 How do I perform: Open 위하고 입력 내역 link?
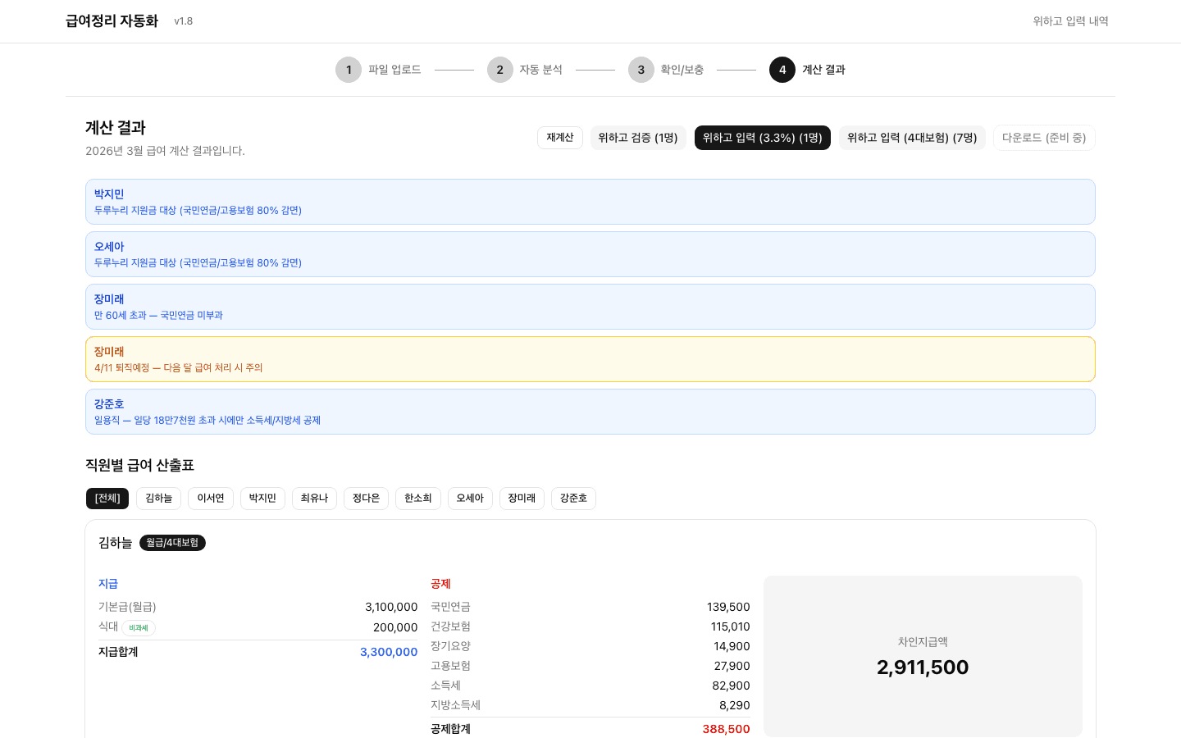point(1070,21)
